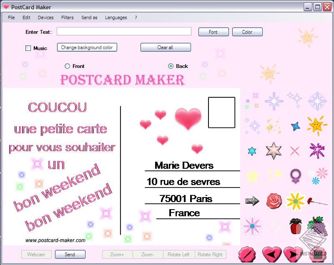This screenshot has height=265, width=334.
Task: Select the faint blue compass star clipart
Action: tap(317, 101)
